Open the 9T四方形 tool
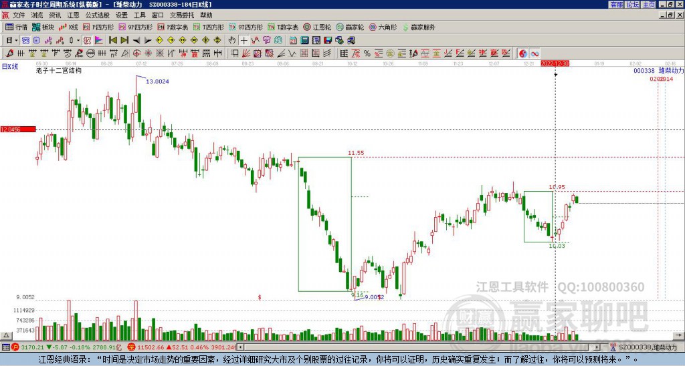 (x=246, y=27)
